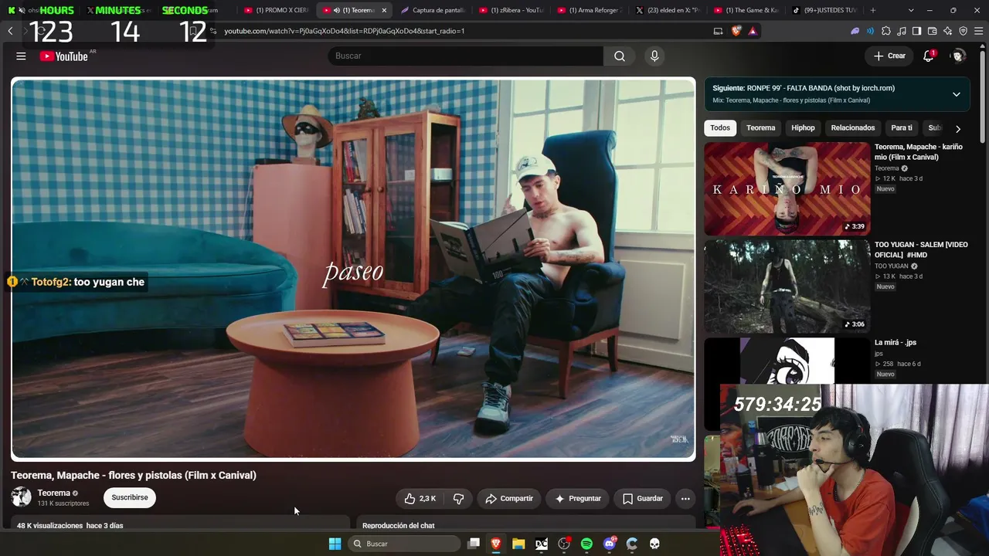Open Teorema channel avatar
The height and width of the screenshot is (556, 989).
click(22, 497)
